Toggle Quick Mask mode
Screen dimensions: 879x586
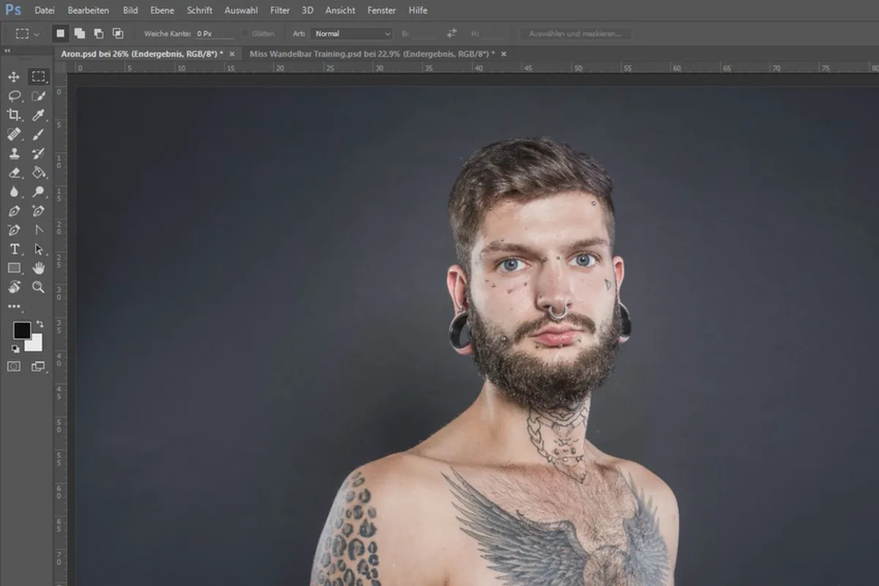tap(14, 366)
